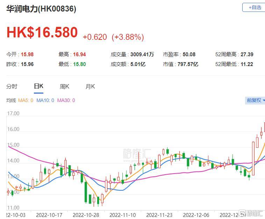Click the 52周最低 value 11.22
The height and width of the screenshot is (219, 265).
pyautogui.click(x=247, y=64)
